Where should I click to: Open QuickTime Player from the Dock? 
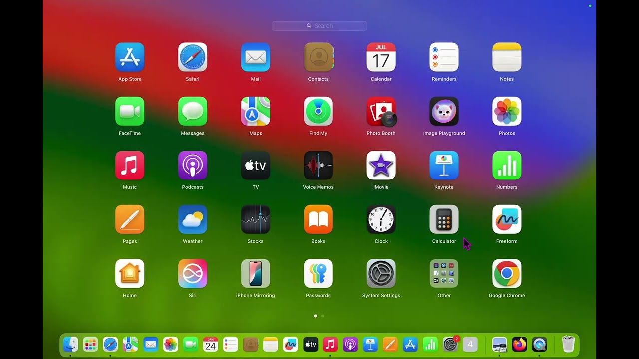(539, 344)
